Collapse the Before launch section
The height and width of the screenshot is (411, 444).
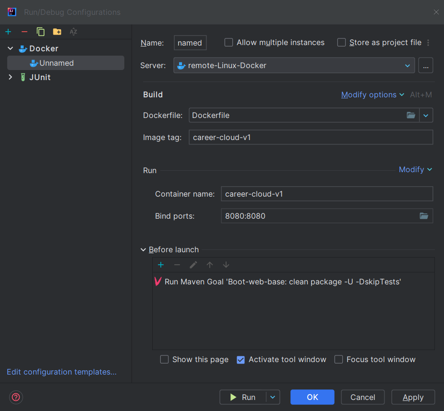coord(144,250)
